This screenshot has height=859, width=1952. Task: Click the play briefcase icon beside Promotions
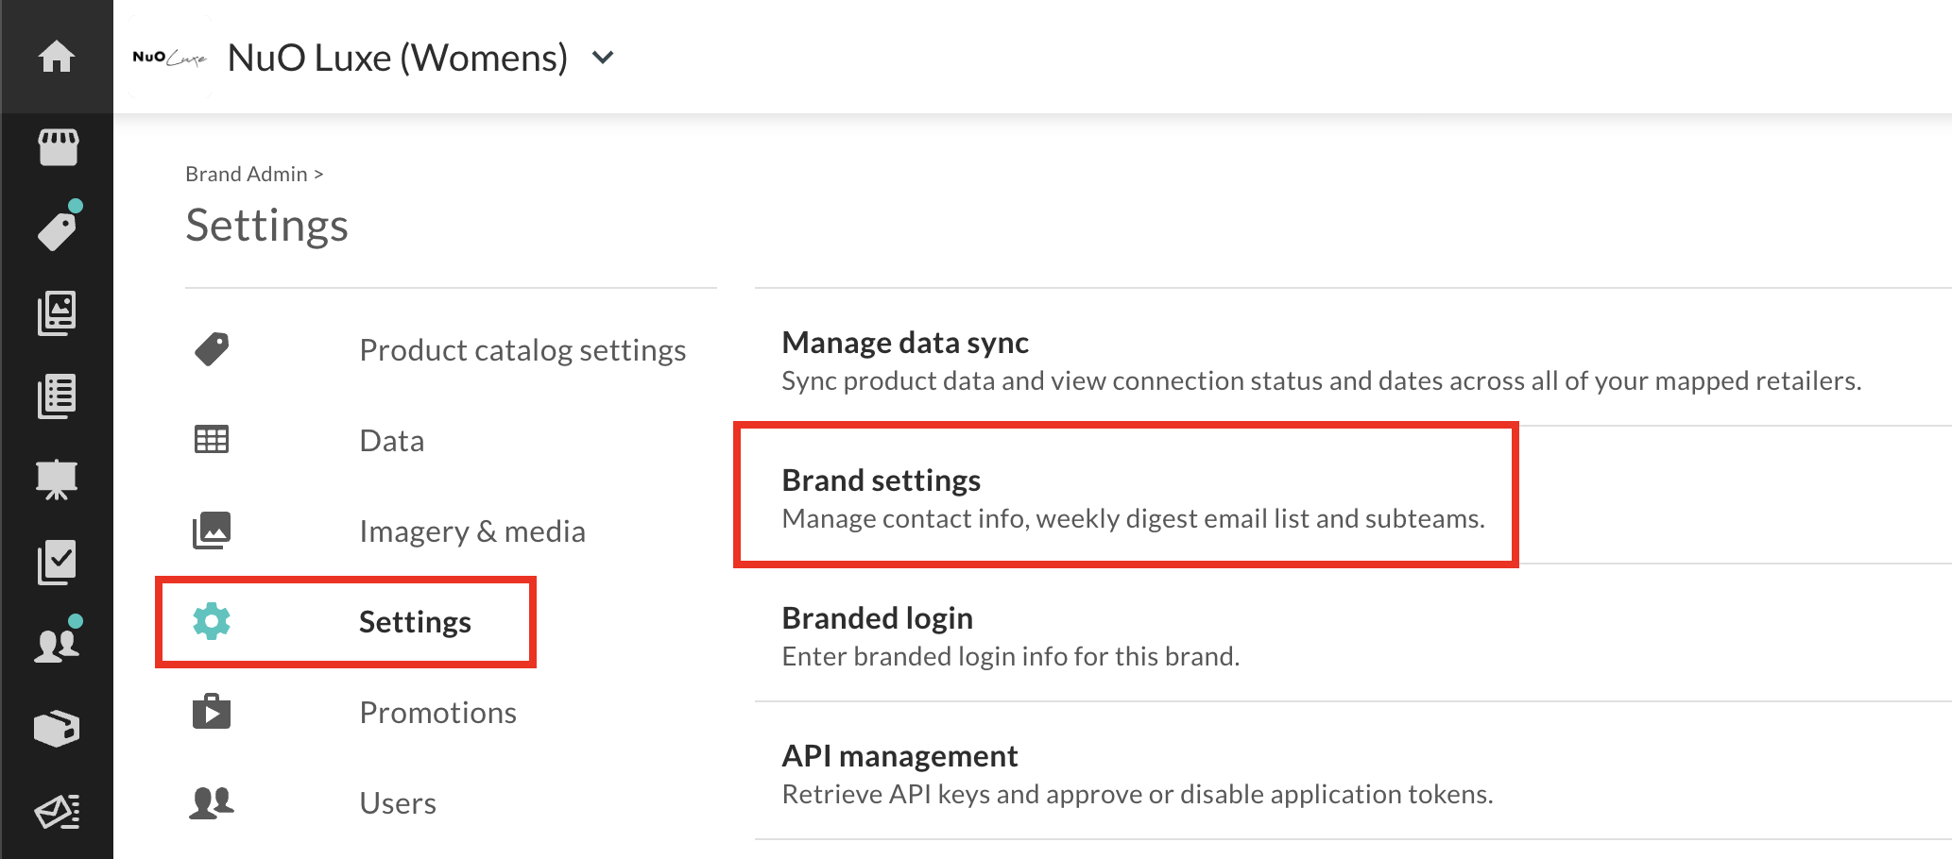click(212, 712)
